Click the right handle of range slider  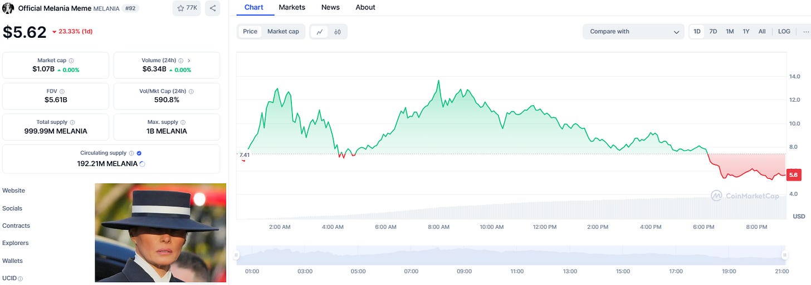pyautogui.click(x=784, y=255)
